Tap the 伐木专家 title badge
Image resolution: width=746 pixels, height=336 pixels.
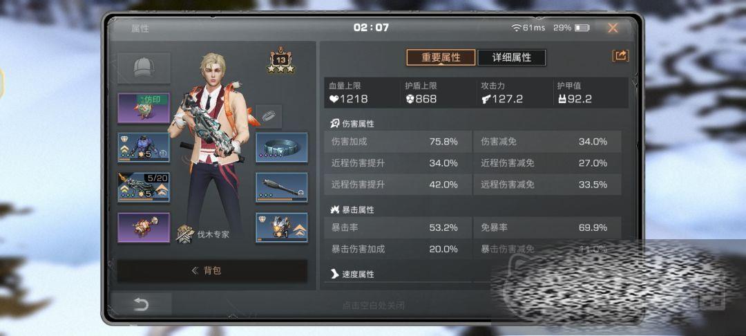(x=203, y=234)
